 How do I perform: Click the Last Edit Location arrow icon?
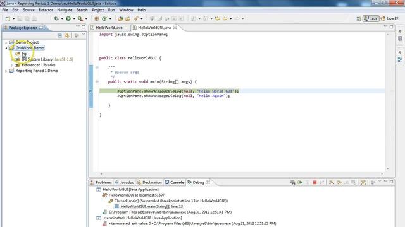click(x=218, y=18)
